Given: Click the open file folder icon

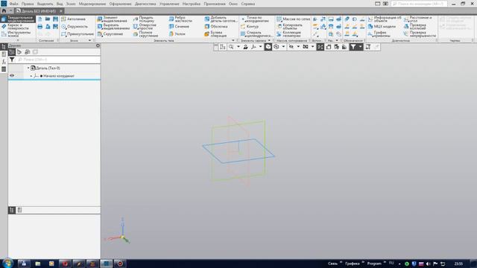Looking at the screenshot, I should pyautogui.click(x=48, y=19).
